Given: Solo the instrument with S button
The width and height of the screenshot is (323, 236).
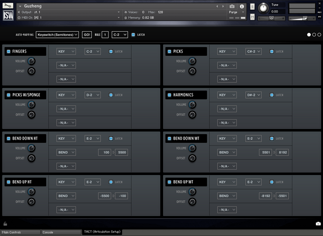Looking at the screenshot, I should click(252, 7).
